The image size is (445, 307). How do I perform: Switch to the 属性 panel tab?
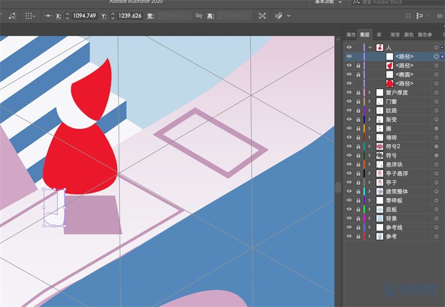[x=349, y=34]
